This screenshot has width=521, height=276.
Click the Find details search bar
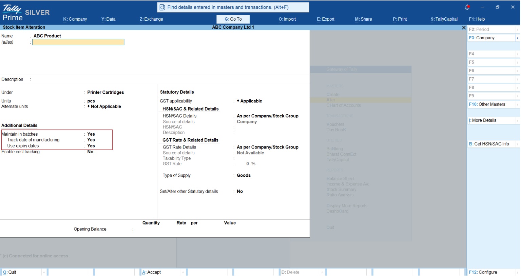click(x=233, y=7)
